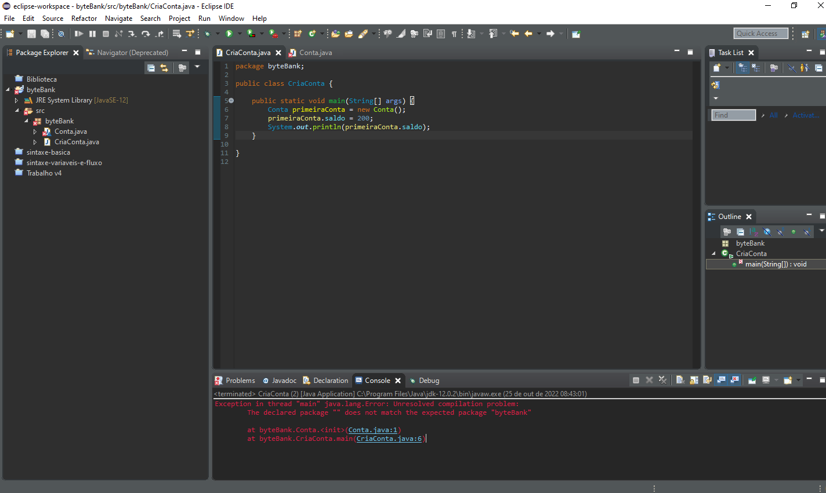
Task: Click the Find field in Task List
Action: click(x=734, y=115)
